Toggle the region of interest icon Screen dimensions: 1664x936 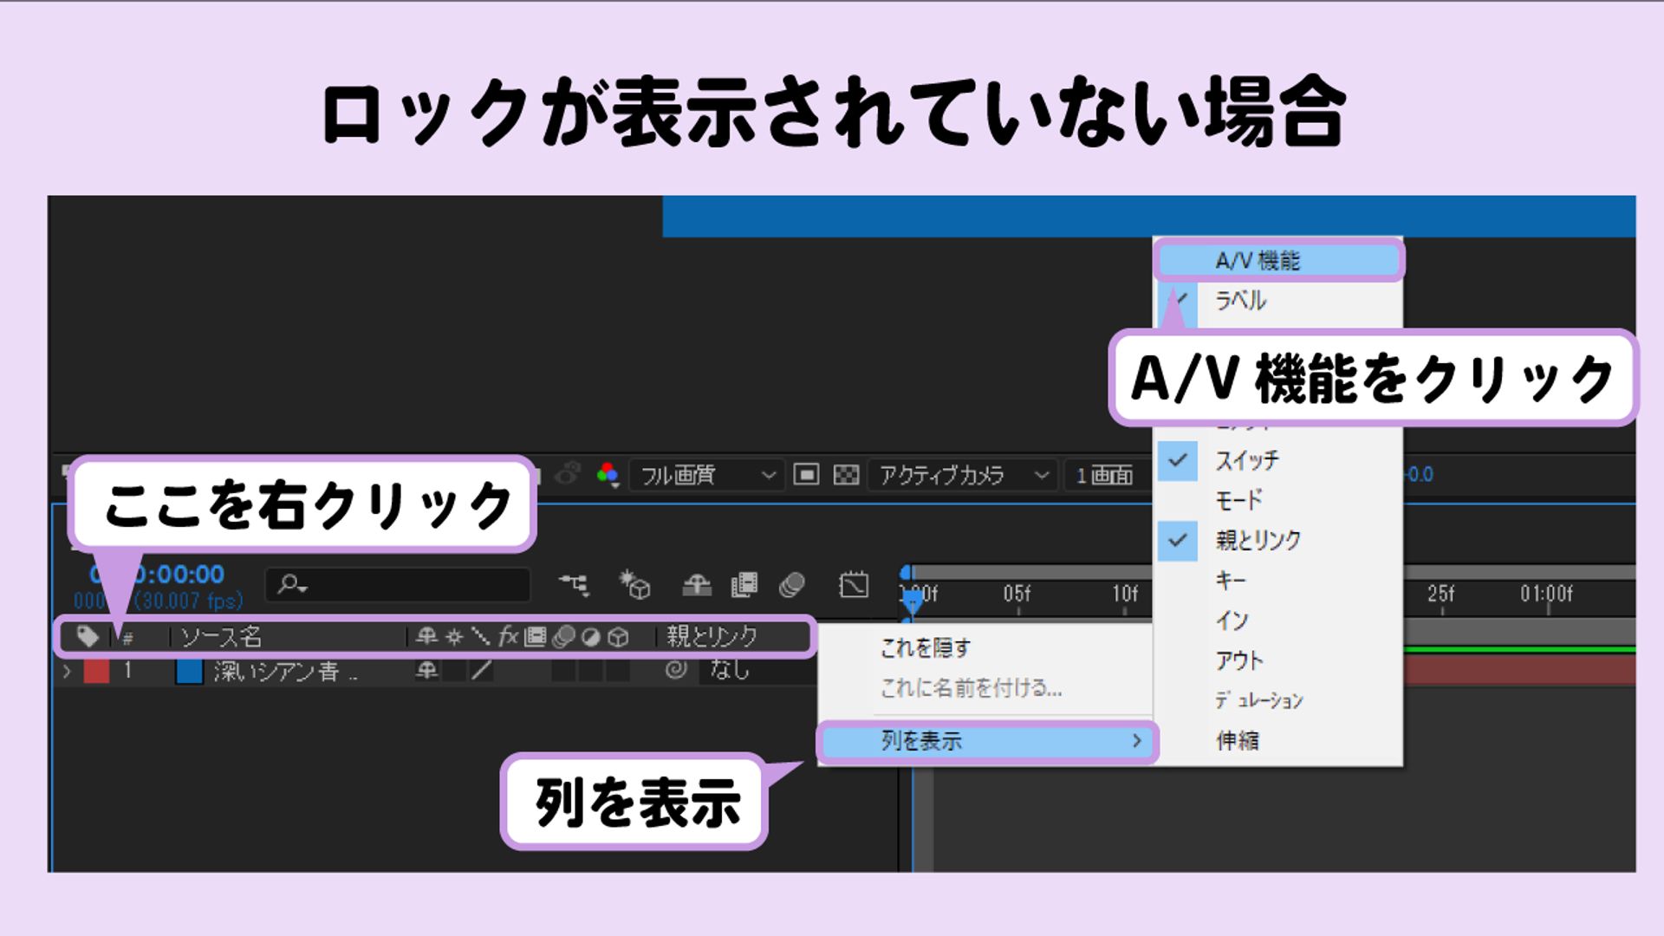pos(808,476)
